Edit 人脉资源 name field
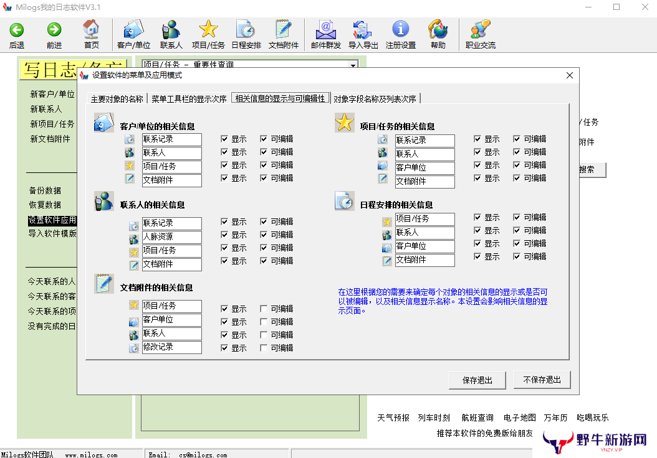 click(x=172, y=237)
